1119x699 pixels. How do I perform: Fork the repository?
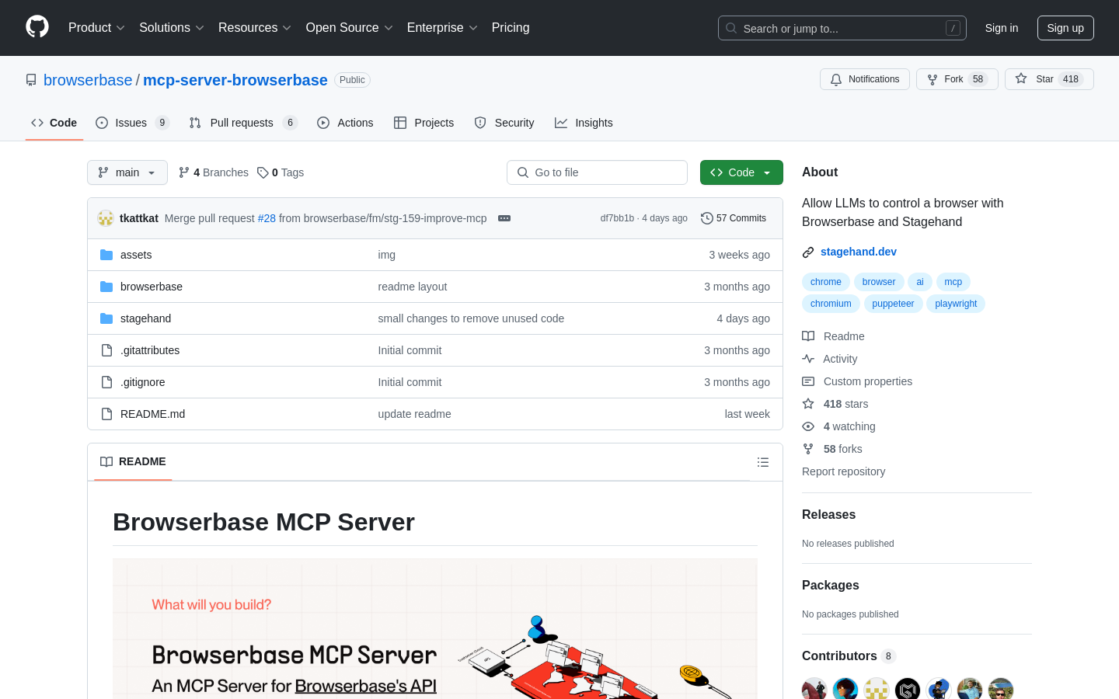coord(957,79)
